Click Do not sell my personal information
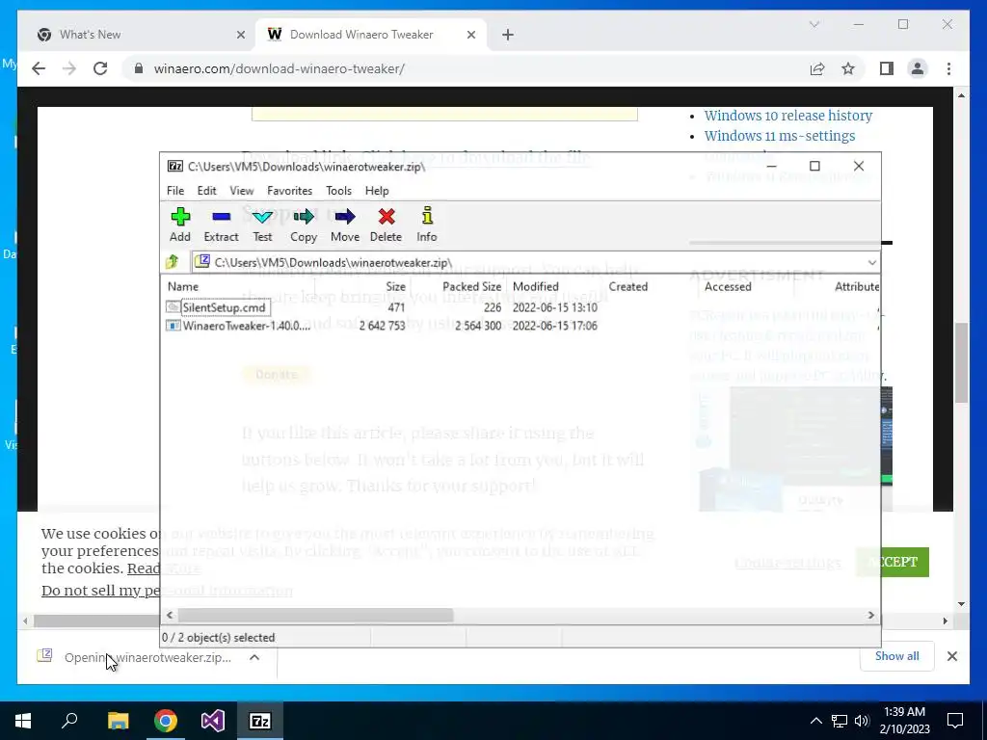987x740 pixels. [x=167, y=591]
